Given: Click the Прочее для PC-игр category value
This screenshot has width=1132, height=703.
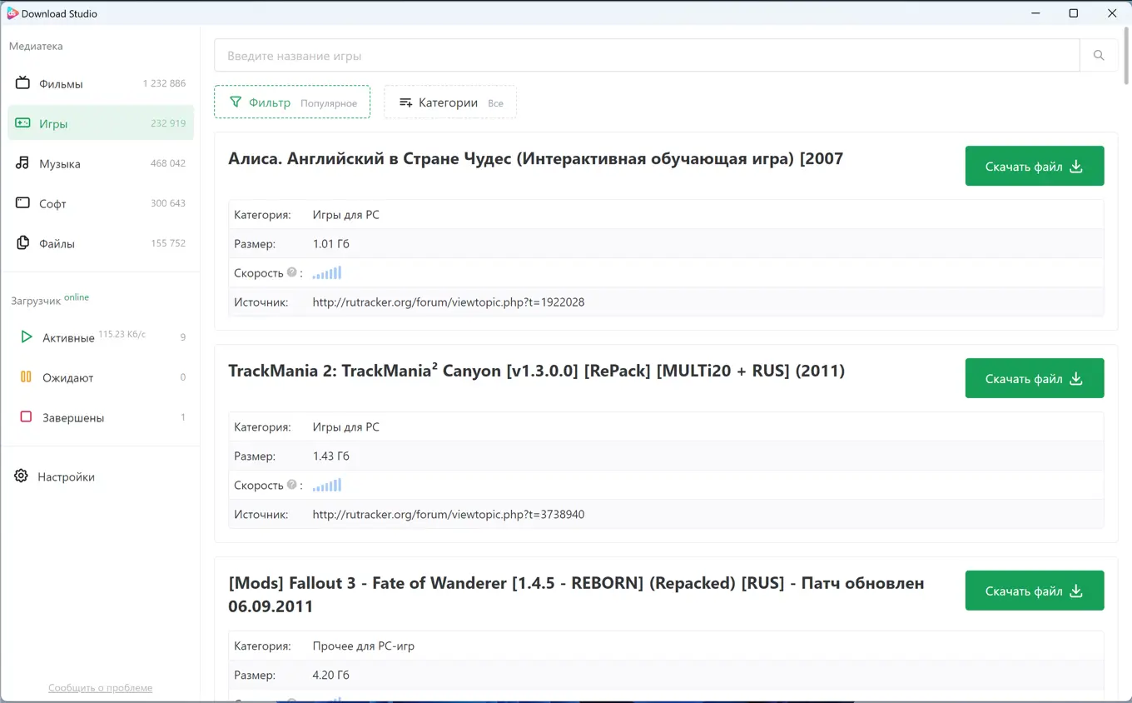Looking at the screenshot, I should 363,646.
